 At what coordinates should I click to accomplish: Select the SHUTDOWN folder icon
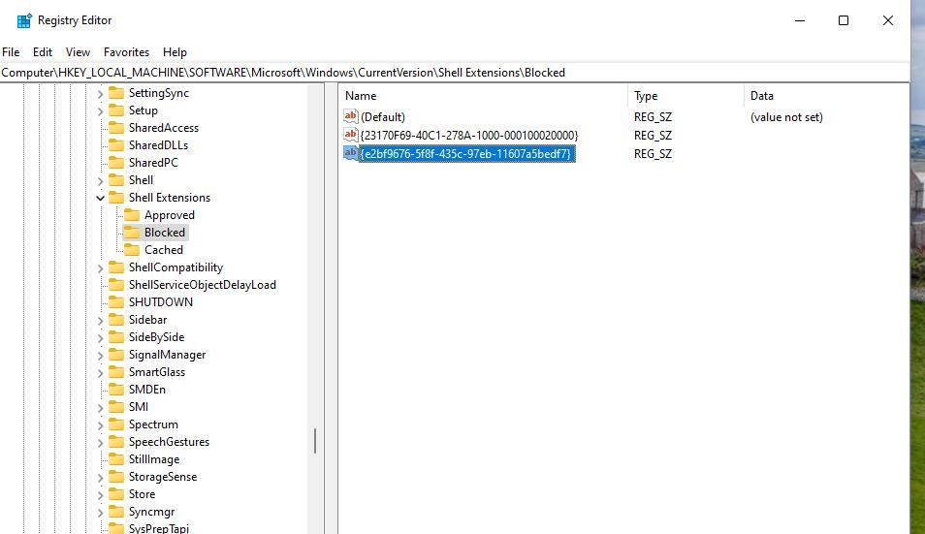[x=116, y=301]
